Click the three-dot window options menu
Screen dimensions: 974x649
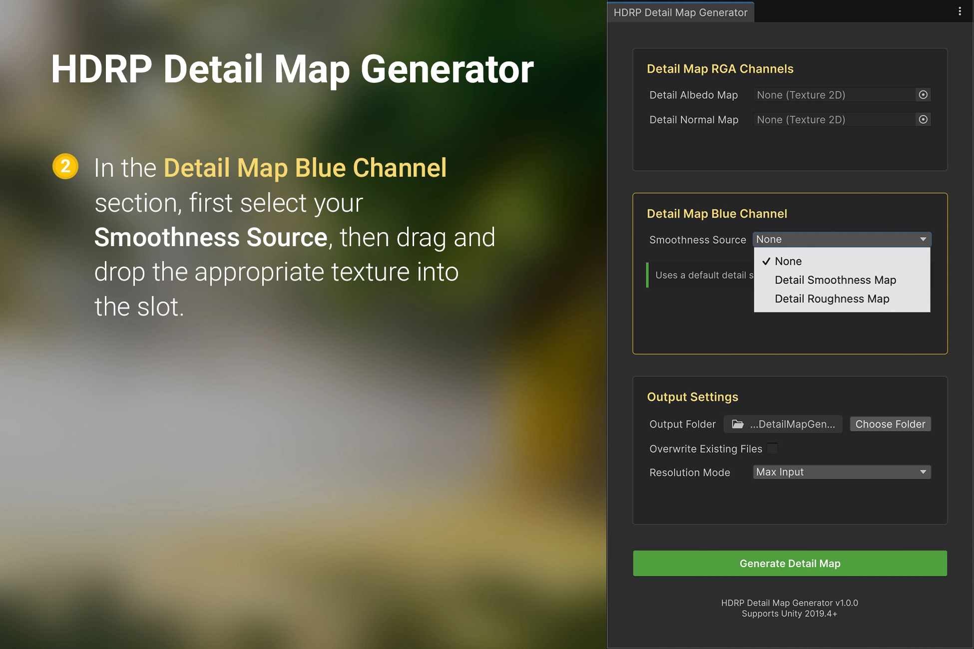point(960,11)
